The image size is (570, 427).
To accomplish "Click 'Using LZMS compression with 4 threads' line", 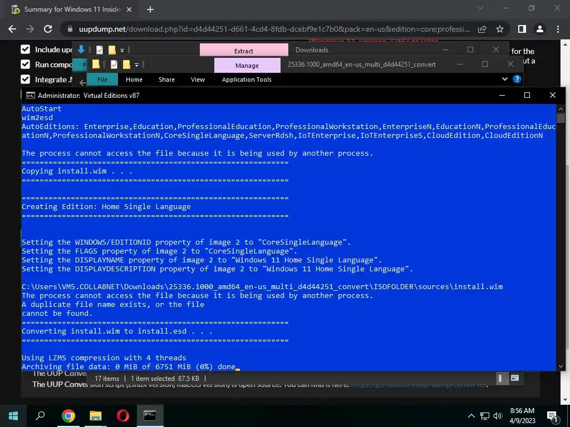I will pyautogui.click(x=104, y=358).
